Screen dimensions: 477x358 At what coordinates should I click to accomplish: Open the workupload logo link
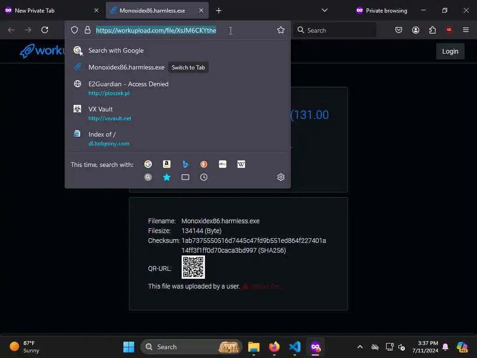click(42, 50)
